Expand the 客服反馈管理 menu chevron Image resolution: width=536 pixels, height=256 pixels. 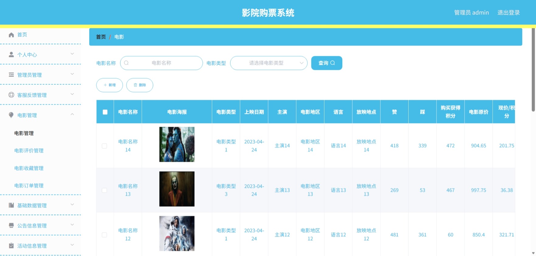point(72,94)
